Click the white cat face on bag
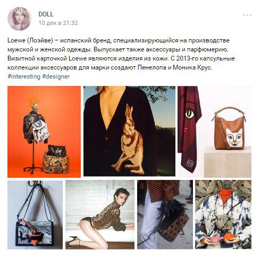Screen dimensions: 261x259 click(x=234, y=137)
